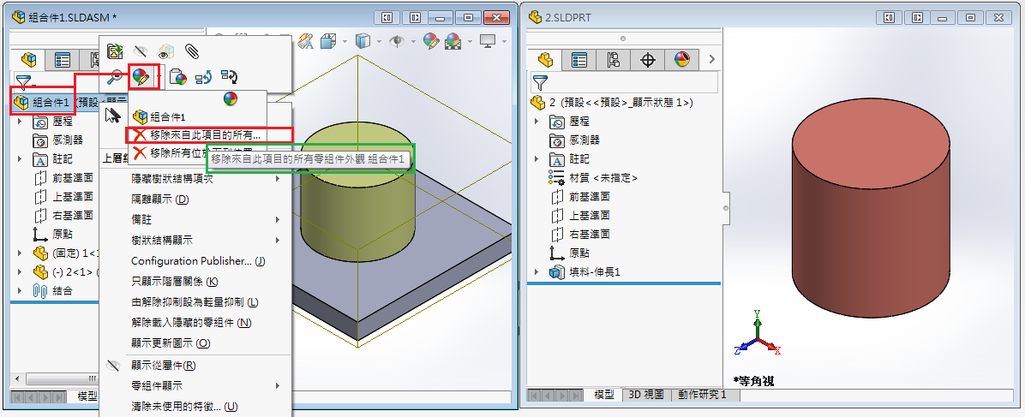Choose 顯示從屬件(R) menu entry
Screen dimensions: 1025x417
(195, 366)
